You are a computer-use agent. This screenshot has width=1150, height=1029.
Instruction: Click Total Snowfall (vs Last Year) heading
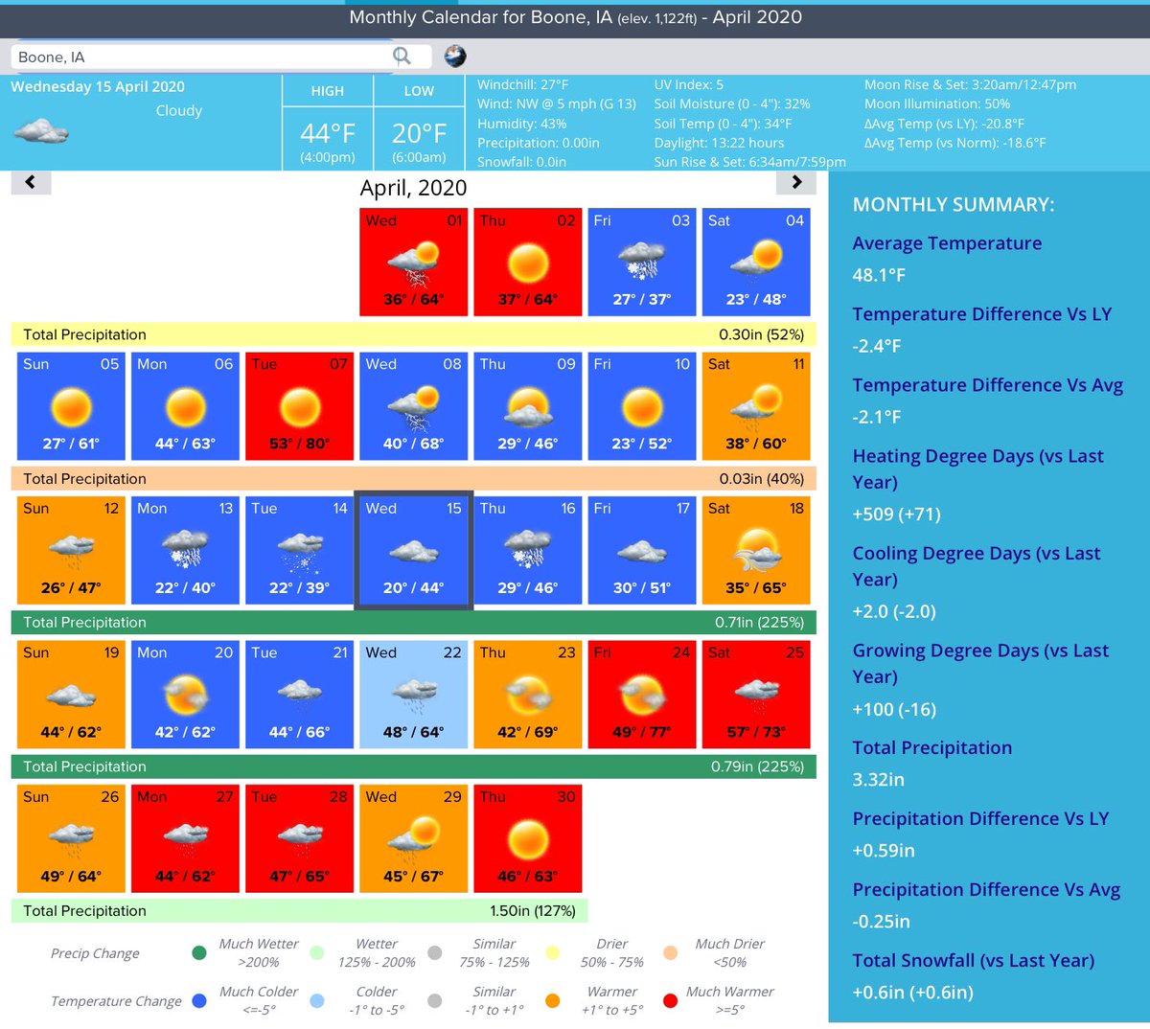click(x=973, y=960)
